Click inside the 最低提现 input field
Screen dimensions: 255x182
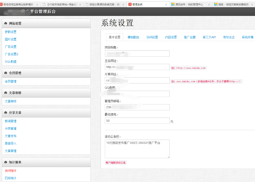137,121
